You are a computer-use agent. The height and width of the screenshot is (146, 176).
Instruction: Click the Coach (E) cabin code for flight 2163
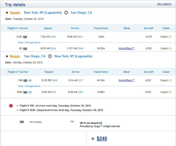(166, 37)
